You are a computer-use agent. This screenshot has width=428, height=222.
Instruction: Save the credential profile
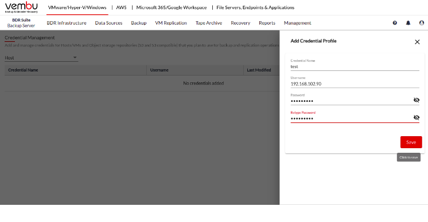pyautogui.click(x=411, y=142)
